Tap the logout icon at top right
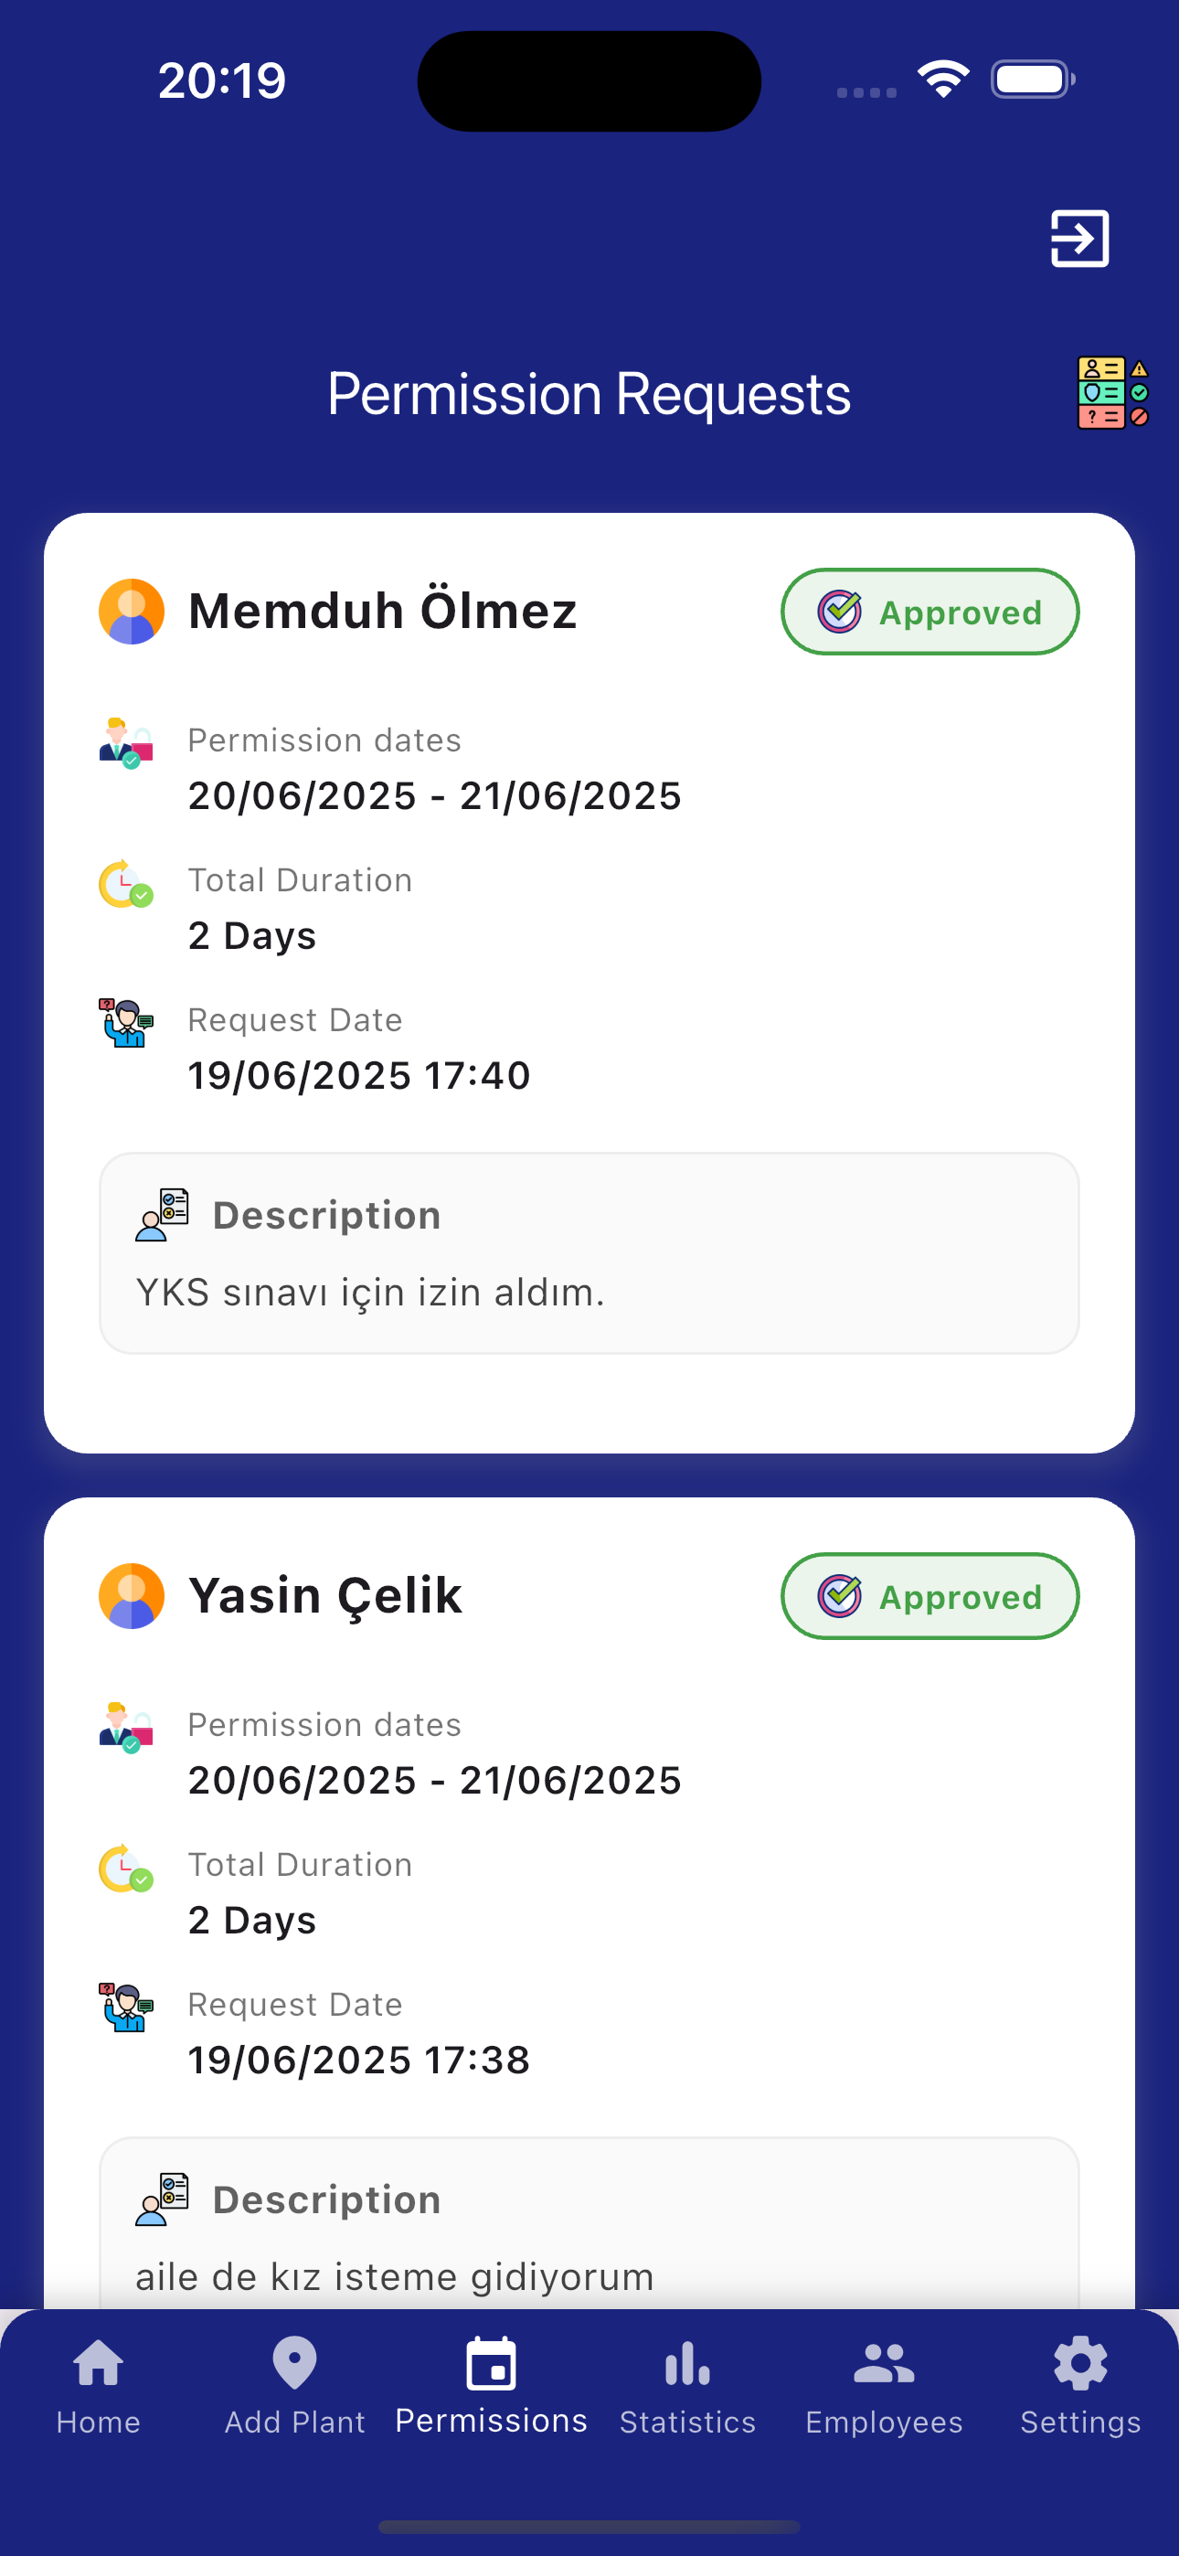 1078,238
